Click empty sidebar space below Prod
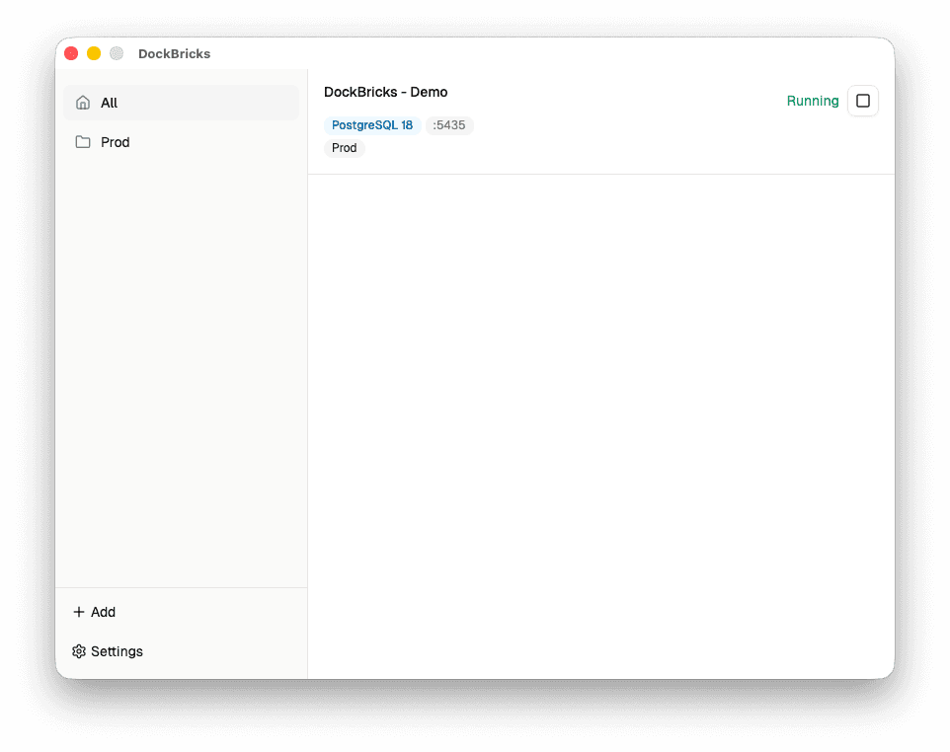Image resolution: width=950 pixels, height=752 pixels. click(181, 365)
